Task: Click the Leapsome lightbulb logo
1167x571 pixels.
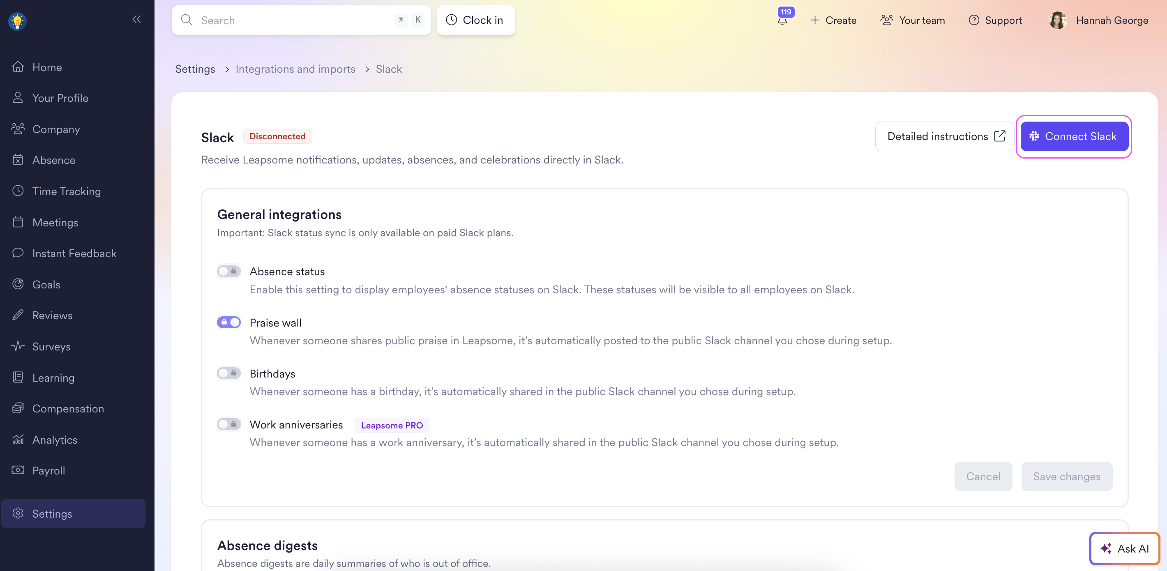Action: pos(17,21)
